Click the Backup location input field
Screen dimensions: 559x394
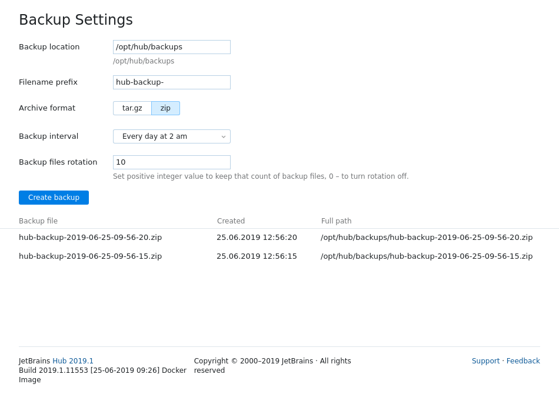click(171, 47)
